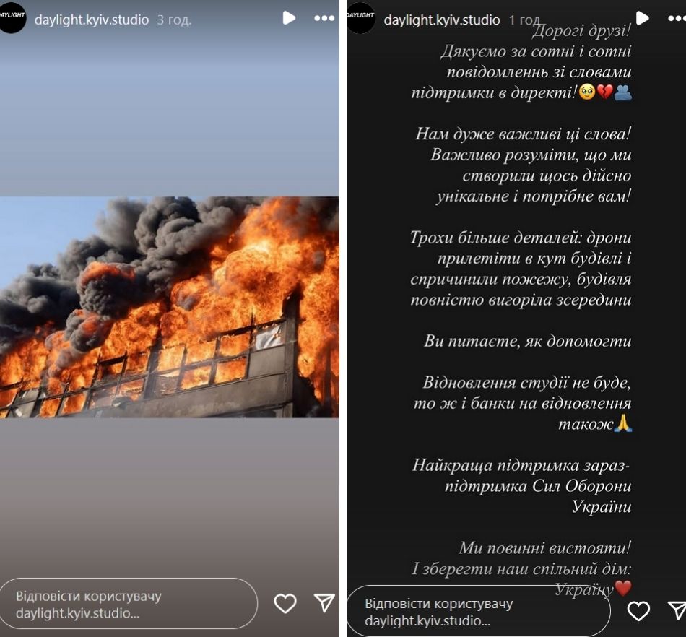Tap text 'Відновлення студії не буде'
686x637 pixels.
point(526,383)
